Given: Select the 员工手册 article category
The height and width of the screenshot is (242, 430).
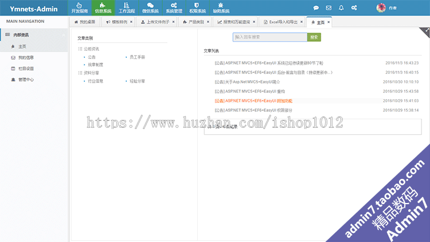Looking at the screenshot, I should [x=137, y=57].
